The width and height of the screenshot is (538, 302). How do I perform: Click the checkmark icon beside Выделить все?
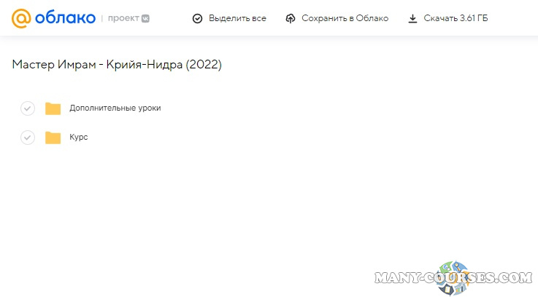pyautogui.click(x=197, y=18)
